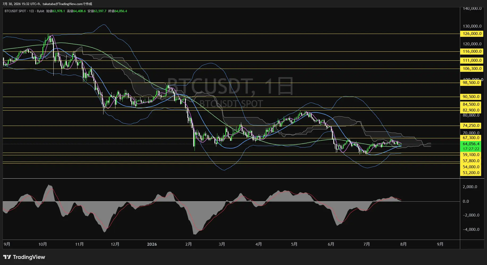Image resolution: width=487 pixels, height=265 pixels.
Task: Click the 98,500.0 price level label
Action: coord(471,83)
